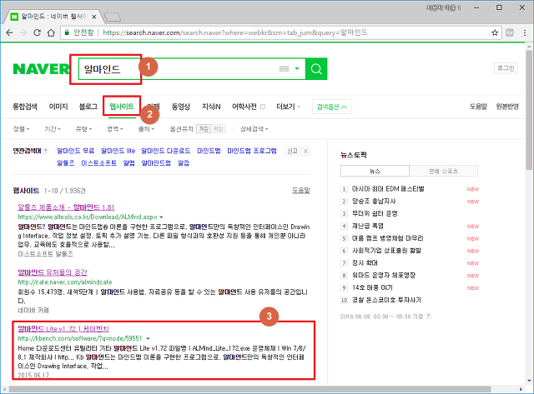
Task: Click the 신고 report button
Action: (293, 152)
